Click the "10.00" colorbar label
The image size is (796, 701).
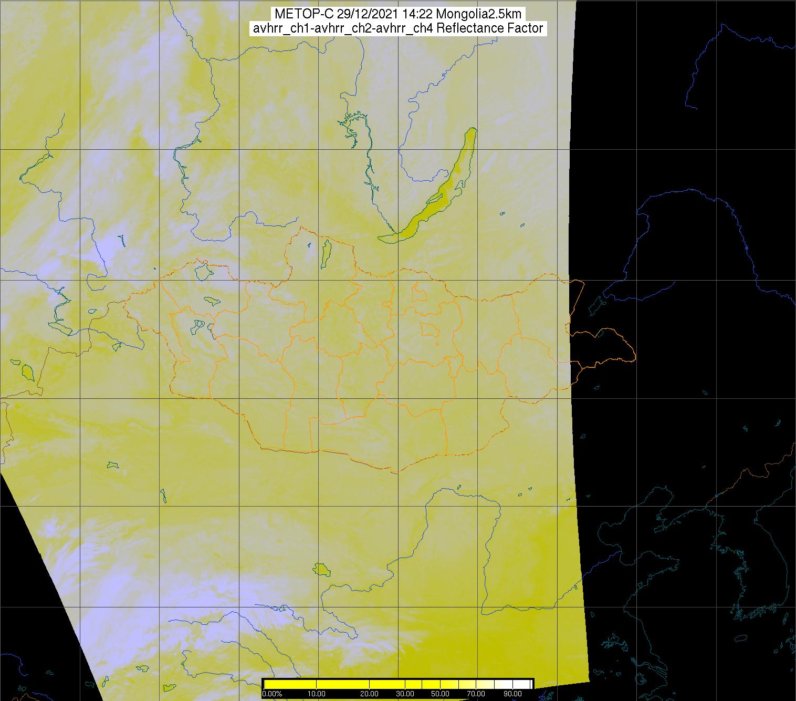pos(317,694)
